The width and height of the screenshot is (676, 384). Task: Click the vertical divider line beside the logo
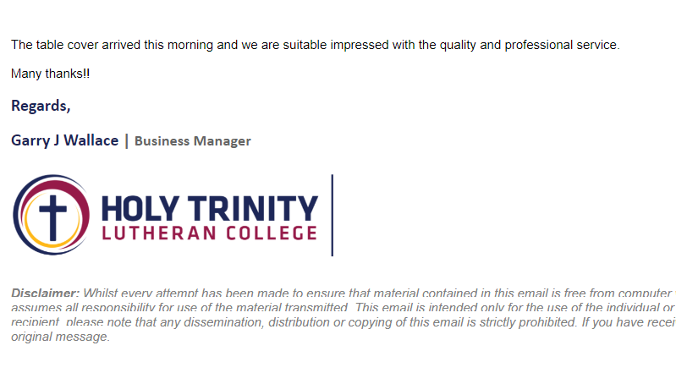pyautogui.click(x=332, y=215)
